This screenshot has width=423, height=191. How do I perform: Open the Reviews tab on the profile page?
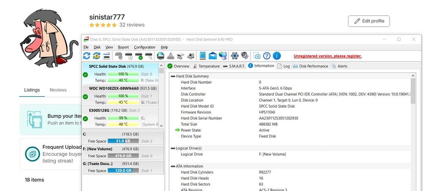58,90
